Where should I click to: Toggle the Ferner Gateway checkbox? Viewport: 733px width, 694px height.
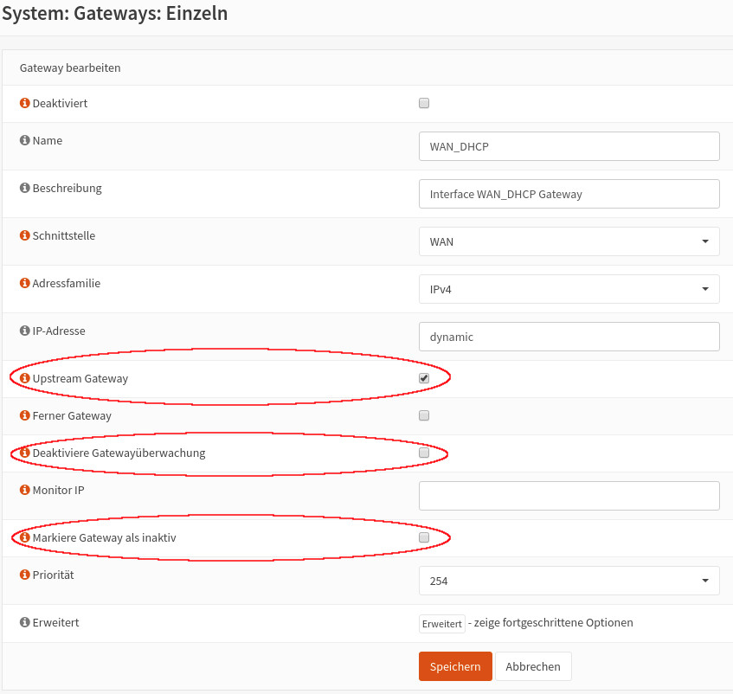(x=424, y=415)
